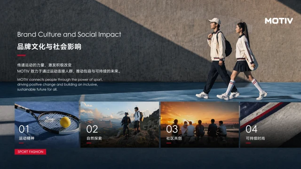The image size is (301, 169).
Task: Select the red SPORT FASHION tag
Action: pos(30,152)
